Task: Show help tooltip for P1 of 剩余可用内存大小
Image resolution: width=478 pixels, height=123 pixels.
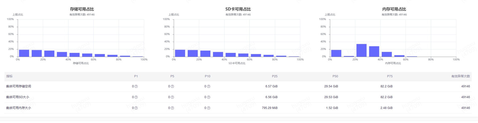Action: tap(136, 108)
